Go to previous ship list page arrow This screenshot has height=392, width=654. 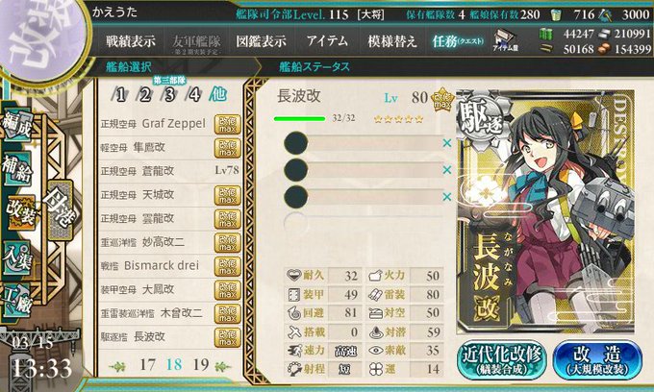(117, 366)
